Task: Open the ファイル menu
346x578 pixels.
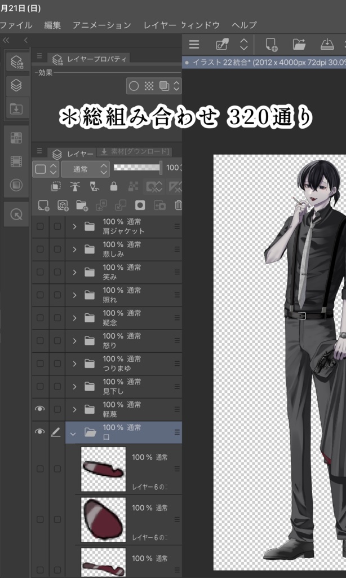Action: 15,25
